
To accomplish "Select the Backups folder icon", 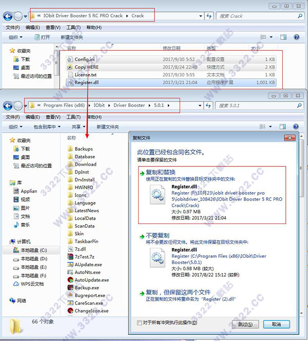I will (70, 149).
